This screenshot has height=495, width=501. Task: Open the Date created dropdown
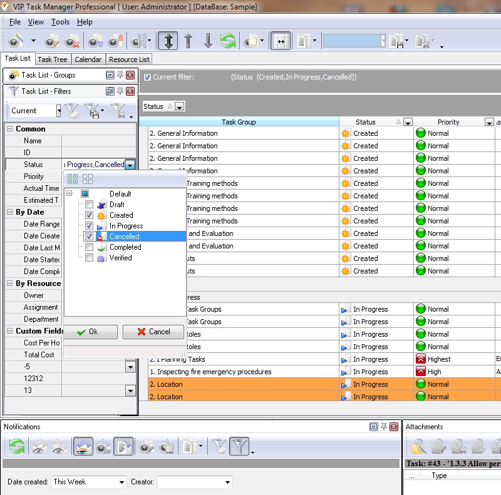coord(121,482)
